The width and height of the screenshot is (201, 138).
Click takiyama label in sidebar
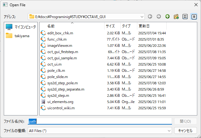(22, 36)
